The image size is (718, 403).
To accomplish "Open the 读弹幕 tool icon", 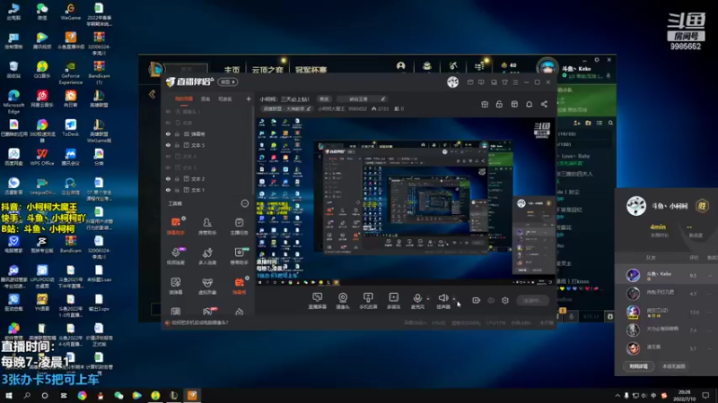I will [175, 286].
